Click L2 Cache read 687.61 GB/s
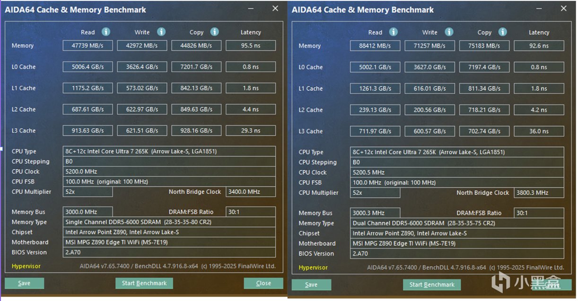The image size is (578, 301). [x=88, y=109]
